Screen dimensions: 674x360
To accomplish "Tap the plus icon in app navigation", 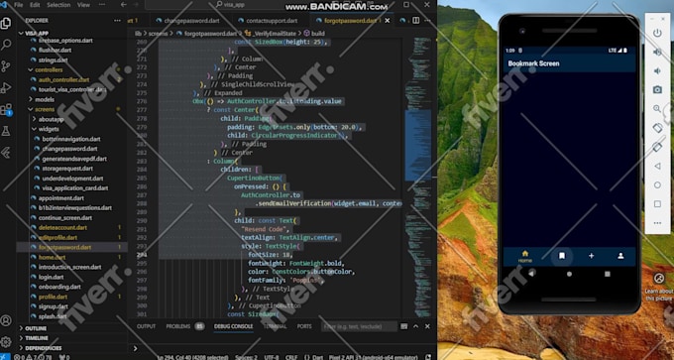I will click(591, 256).
